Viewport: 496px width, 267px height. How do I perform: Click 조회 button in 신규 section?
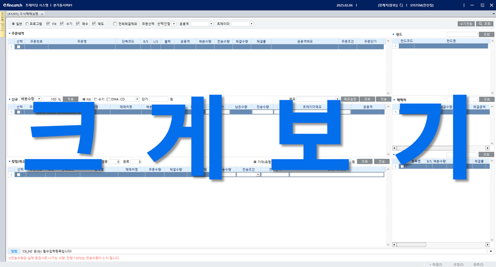pyautogui.click(x=367, y=99)
